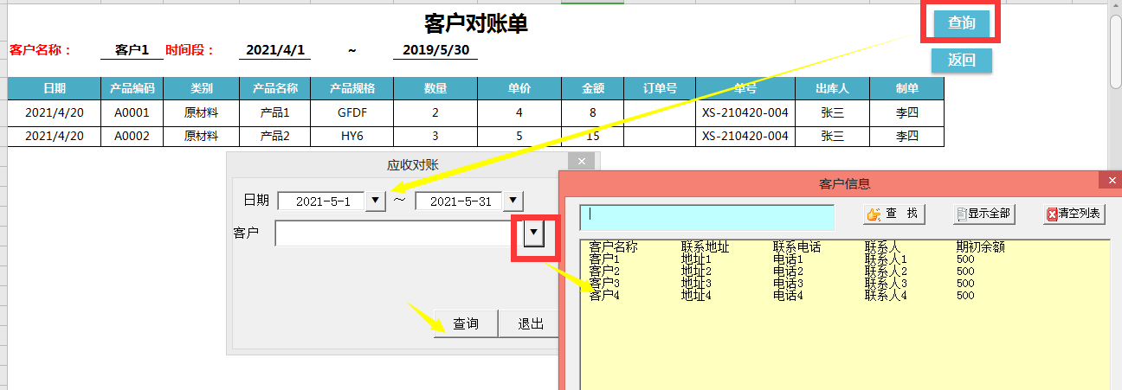Open the end date 2021-5-31 dropdown
This screenshot has height=390, width=1122.
[513, 201]
